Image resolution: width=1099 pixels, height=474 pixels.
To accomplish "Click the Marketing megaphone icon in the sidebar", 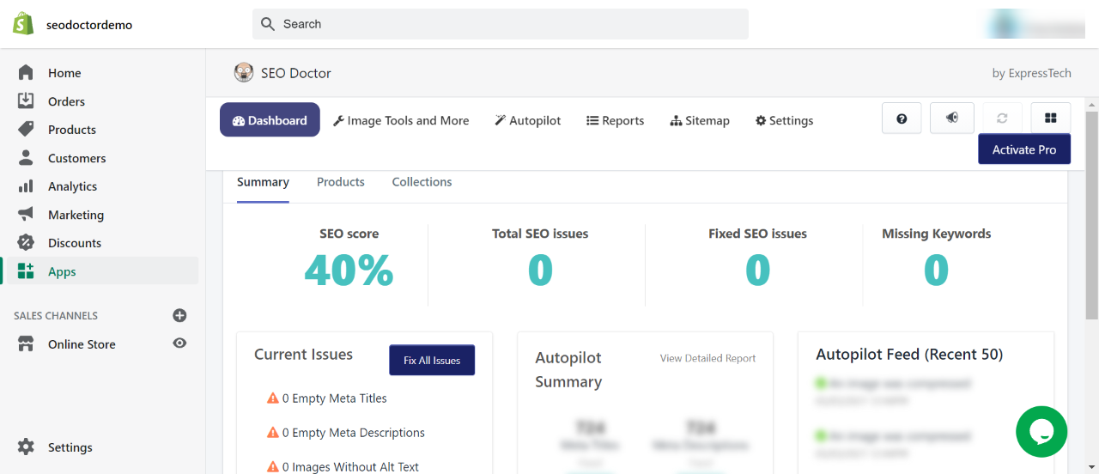I will point(26,215).
